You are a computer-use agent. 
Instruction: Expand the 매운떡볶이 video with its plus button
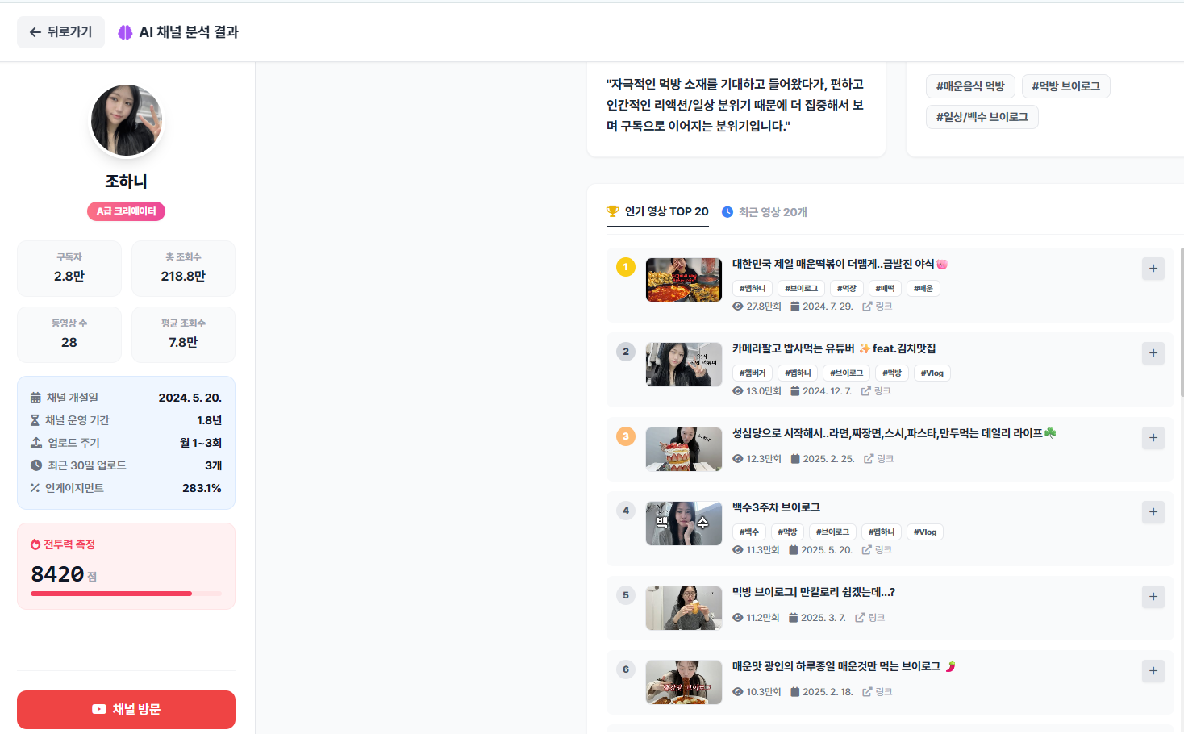(x=1153, y=269)
